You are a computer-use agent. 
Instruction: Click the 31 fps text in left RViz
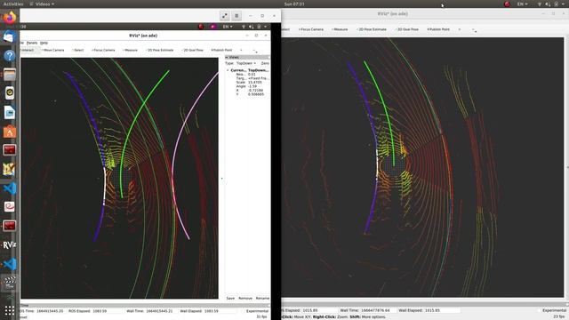point(261,316)
